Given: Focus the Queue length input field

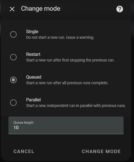Looking at the screenshot, I should click(x=66, y=125).
